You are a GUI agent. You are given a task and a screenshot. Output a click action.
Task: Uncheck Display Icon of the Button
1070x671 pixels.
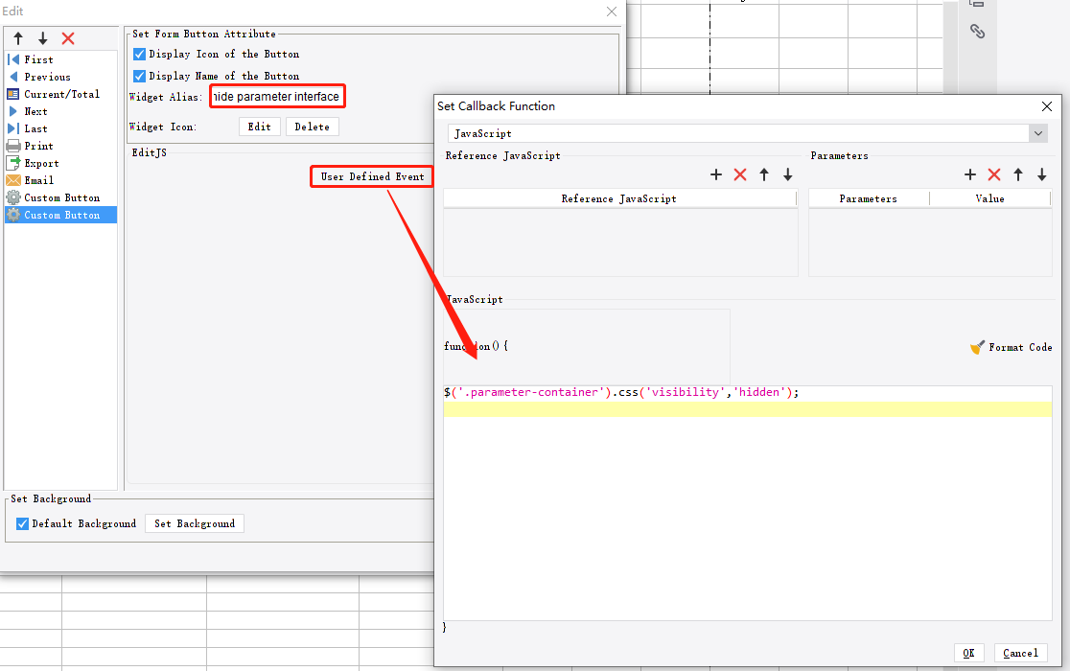(139, 54)
